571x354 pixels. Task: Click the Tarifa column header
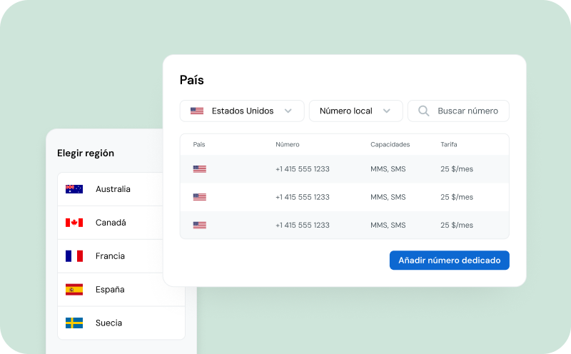pos(449,145)
